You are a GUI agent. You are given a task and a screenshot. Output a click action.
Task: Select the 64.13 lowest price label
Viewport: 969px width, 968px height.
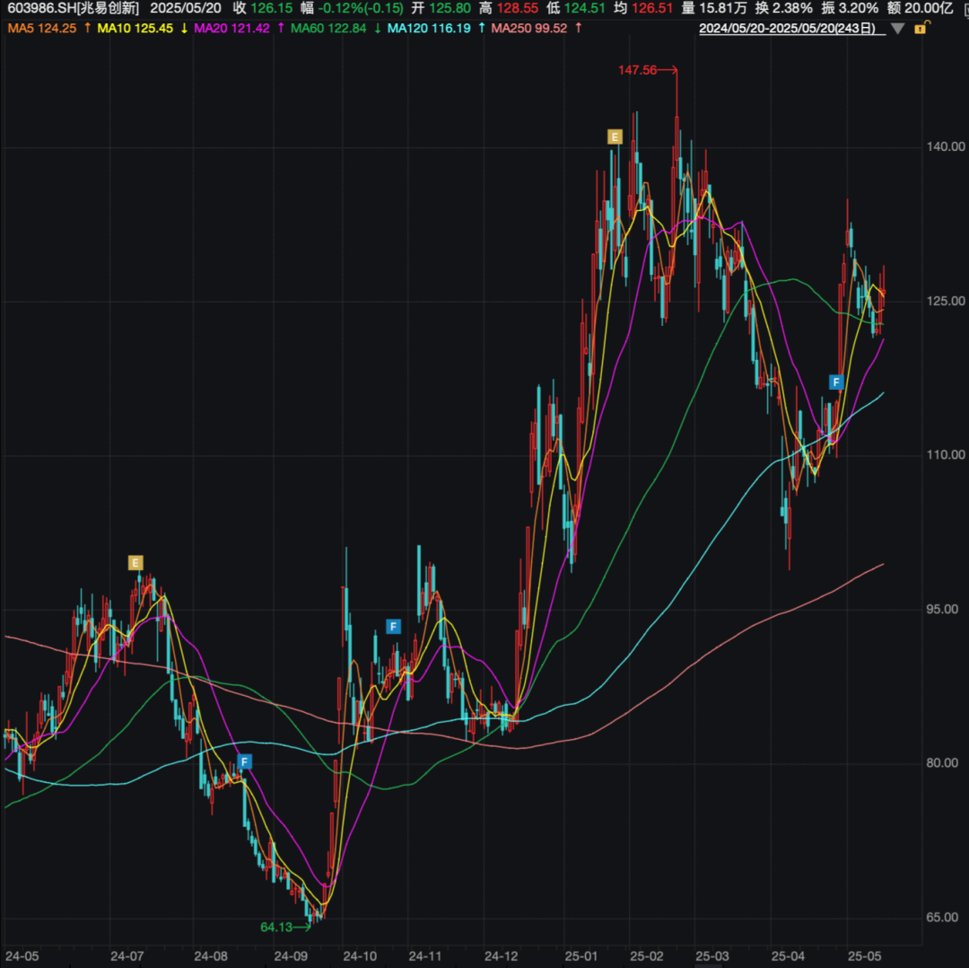pos(277,927)
